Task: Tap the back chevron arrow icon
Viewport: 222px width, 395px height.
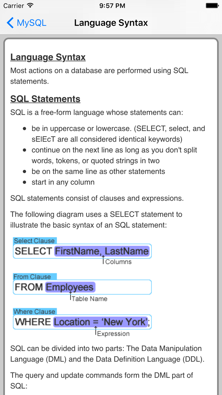Action: point(9,23)
